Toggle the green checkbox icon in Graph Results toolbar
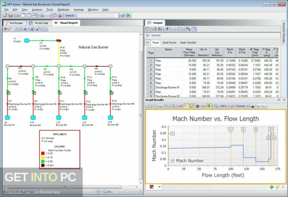The height and width of the screenshot is (197, 288). pos(192,106)
